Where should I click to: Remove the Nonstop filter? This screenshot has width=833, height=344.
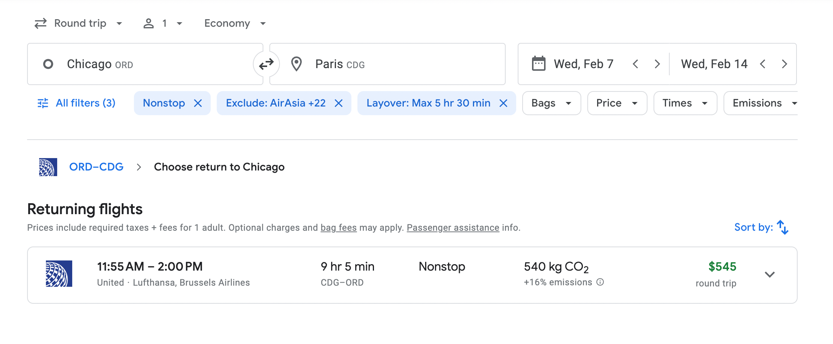(198, 103)
